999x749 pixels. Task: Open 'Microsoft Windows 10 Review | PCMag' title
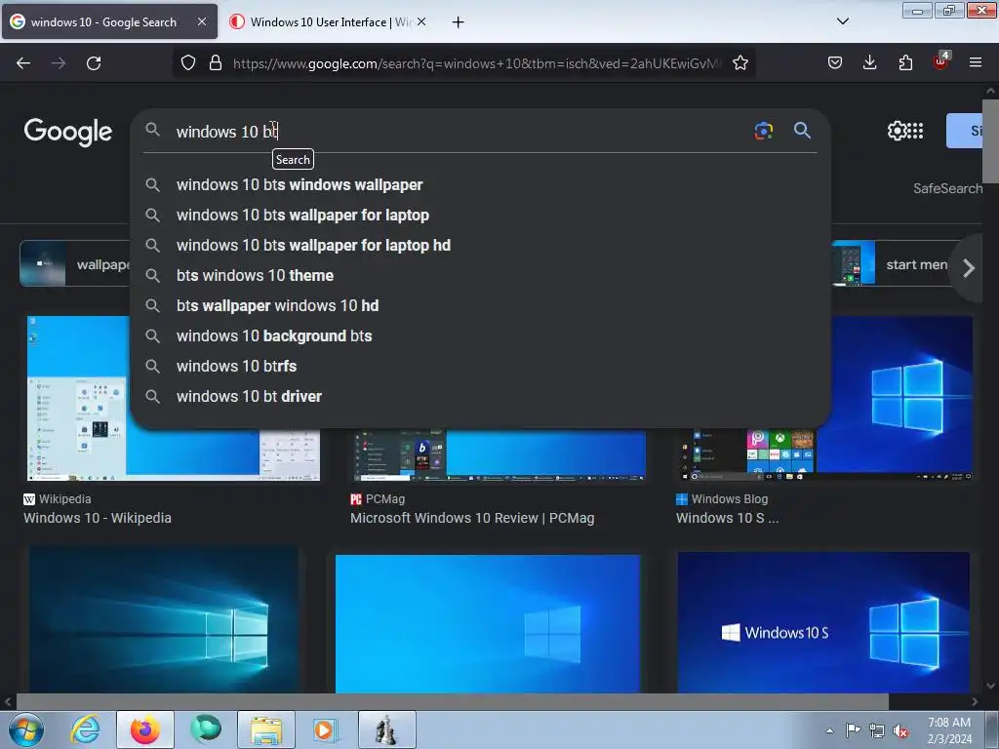(x=472, y=518)
